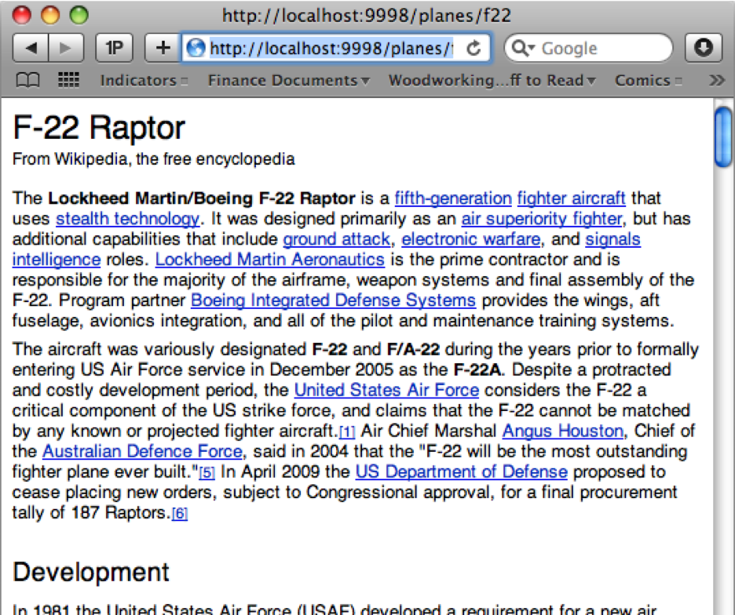Click the globe site icon in address bar
735x615 pixels.
tap(196, 48)
